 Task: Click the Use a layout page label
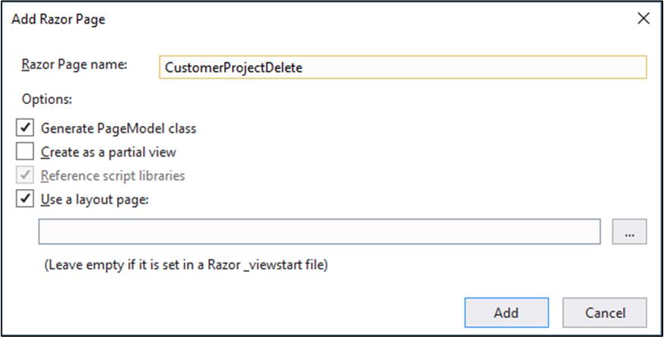[95, 199]
